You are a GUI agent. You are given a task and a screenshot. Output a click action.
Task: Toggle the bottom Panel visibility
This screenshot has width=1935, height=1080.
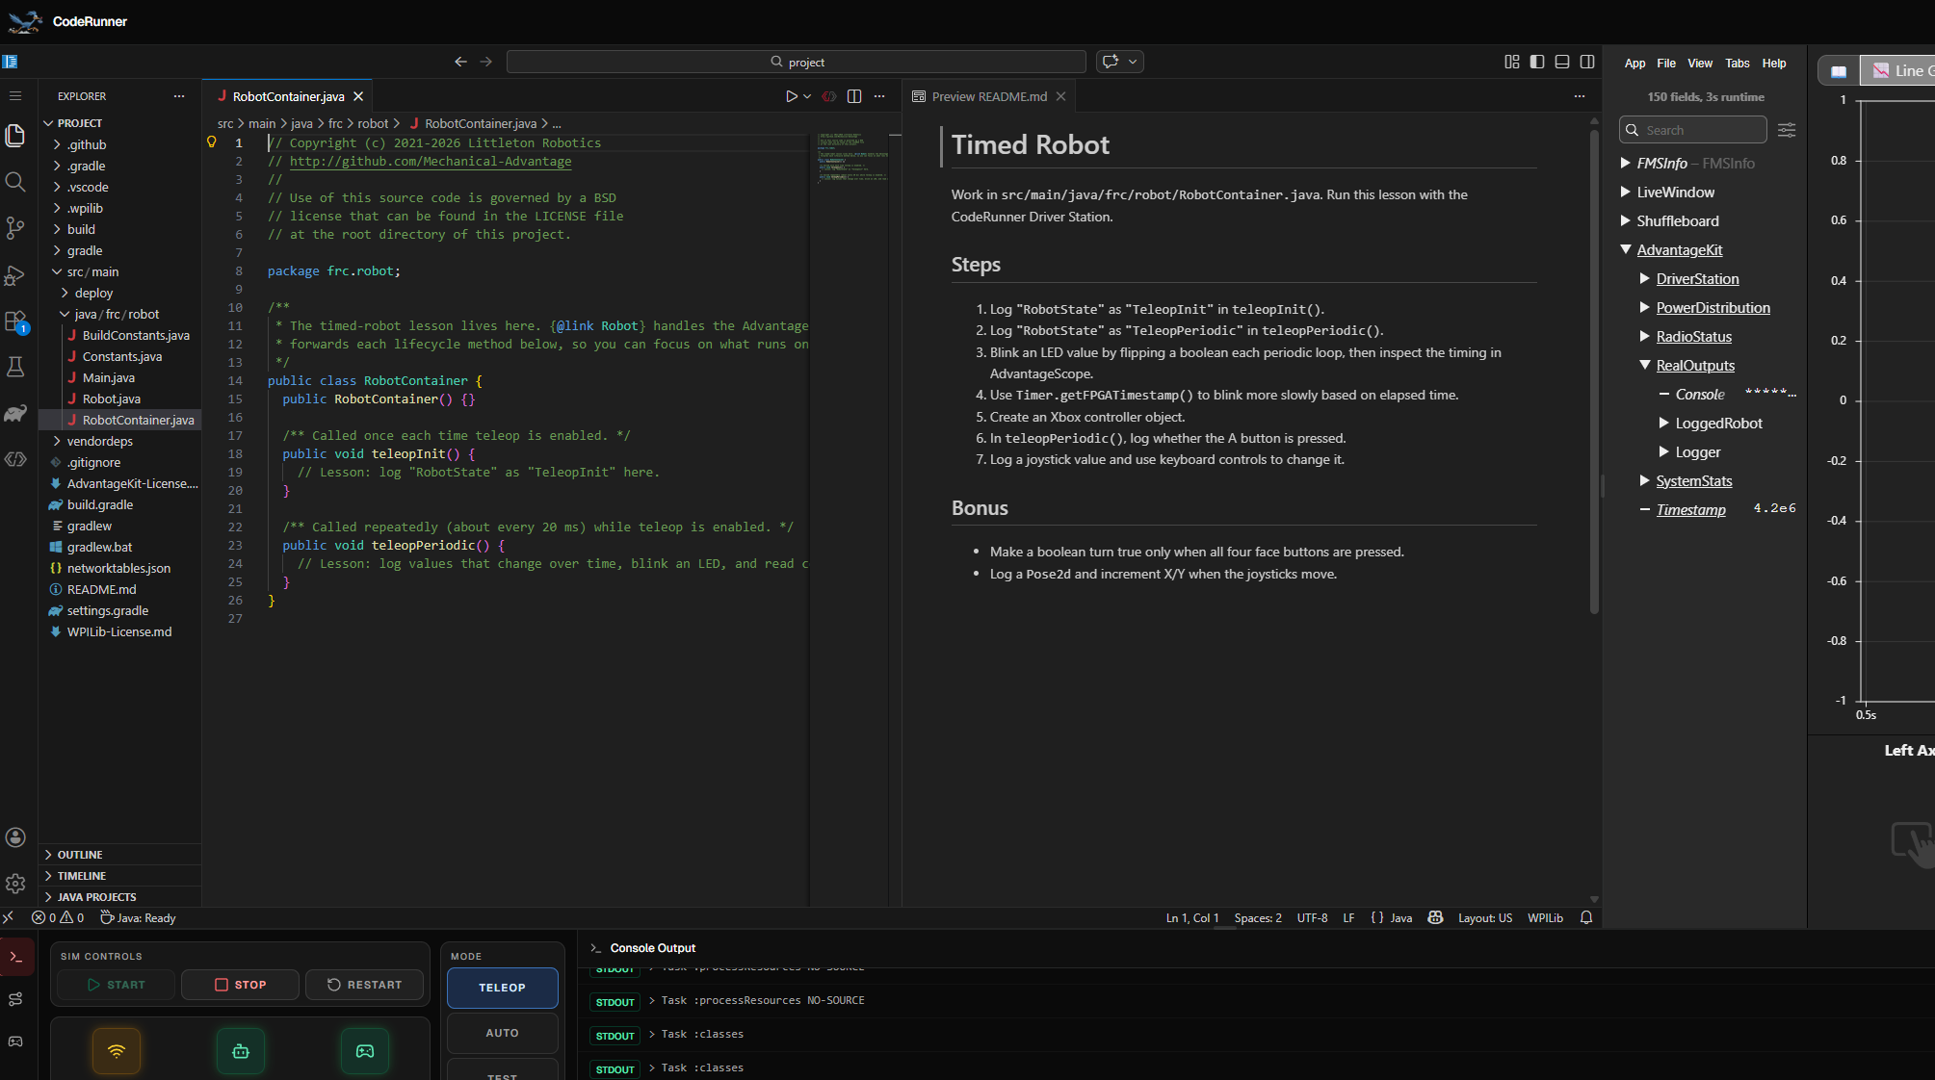click(x=1562, y=62)
